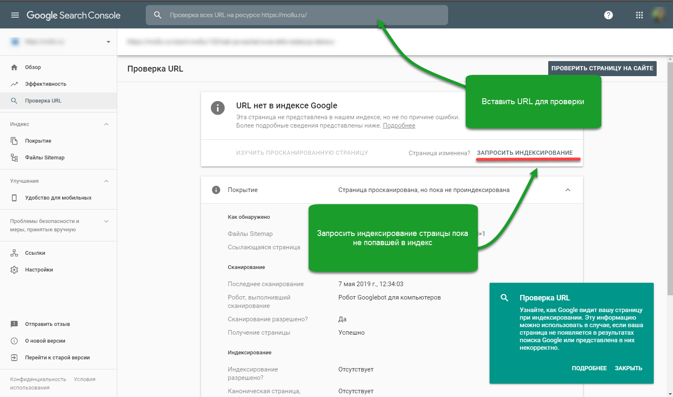Click info icon next to URL нет в индексе
The height and width of the screenshot is (397, 673).
[x=218, y=108]
